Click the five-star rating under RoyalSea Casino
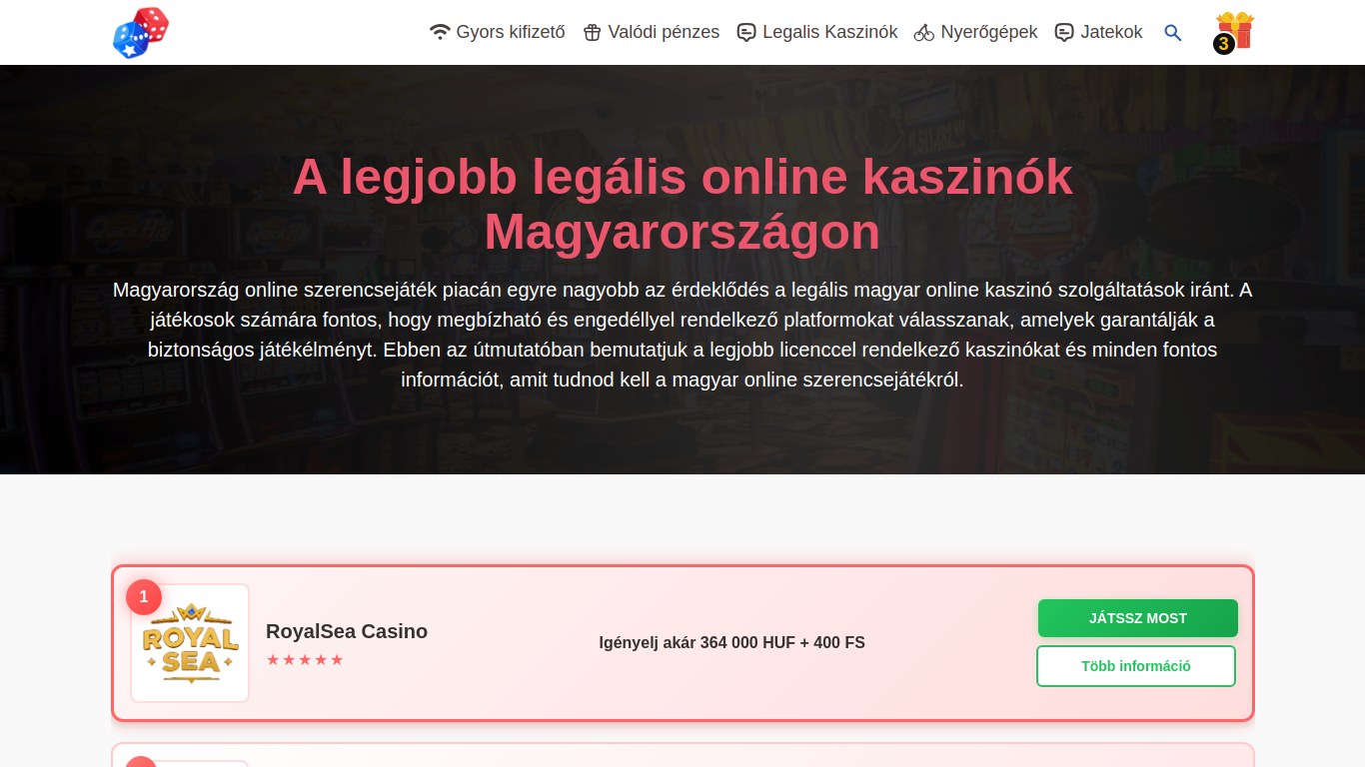 click(305, 660)
